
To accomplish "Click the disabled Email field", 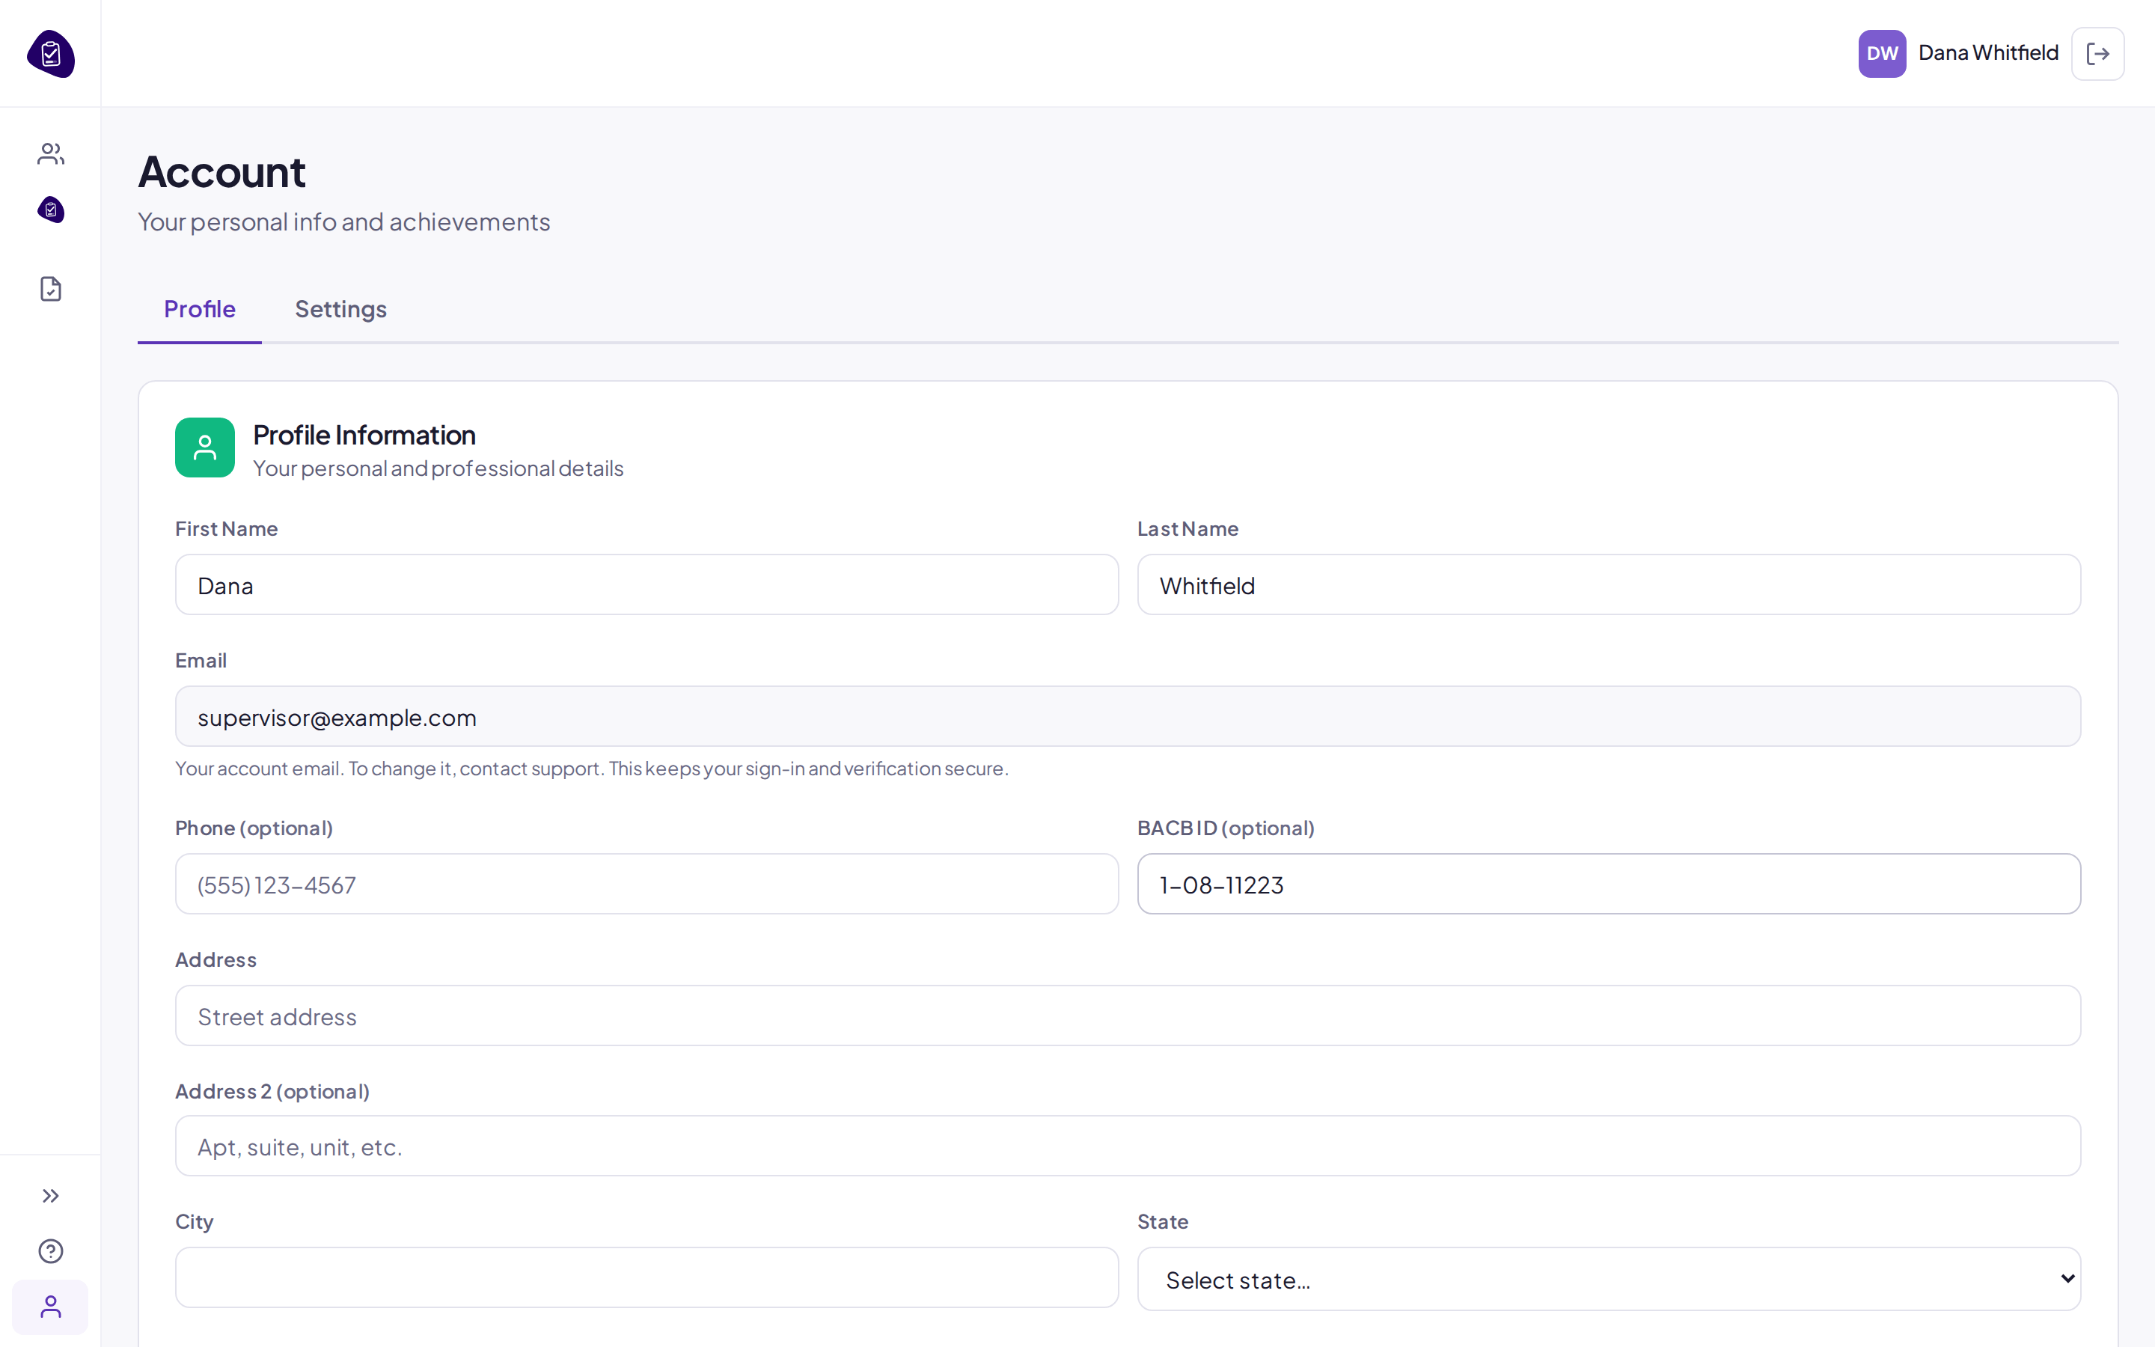I will (1128, 716).
